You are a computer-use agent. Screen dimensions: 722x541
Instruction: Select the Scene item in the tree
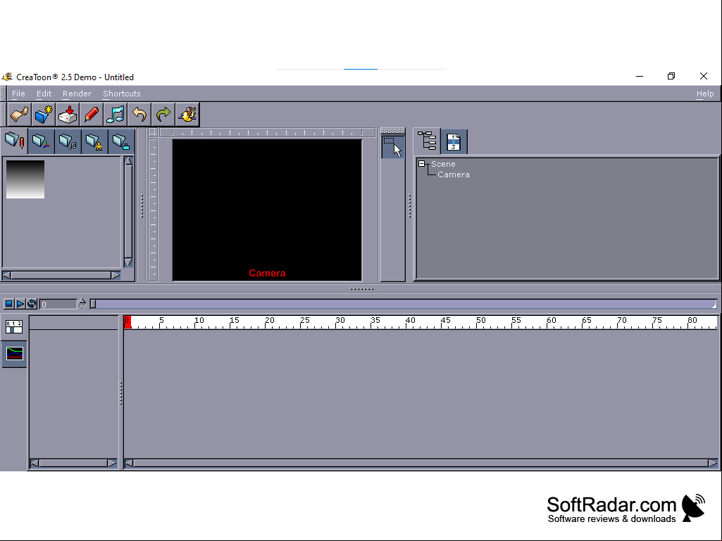pos(443,164)
